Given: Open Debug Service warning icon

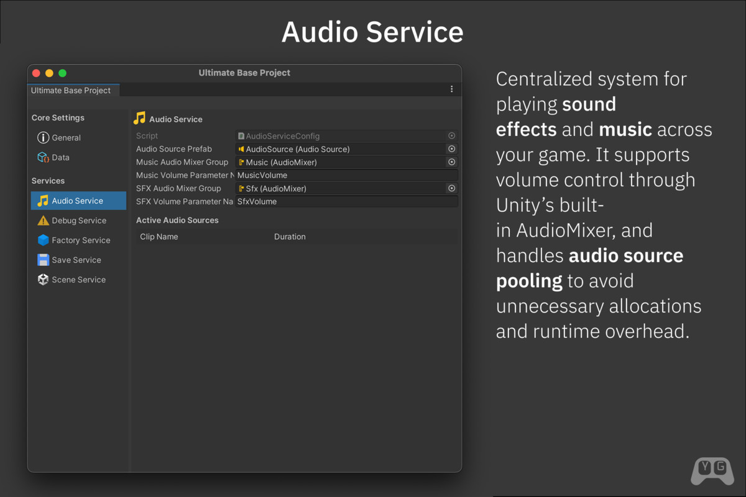Looking at the screenshot, I should (x=43, y=221).
